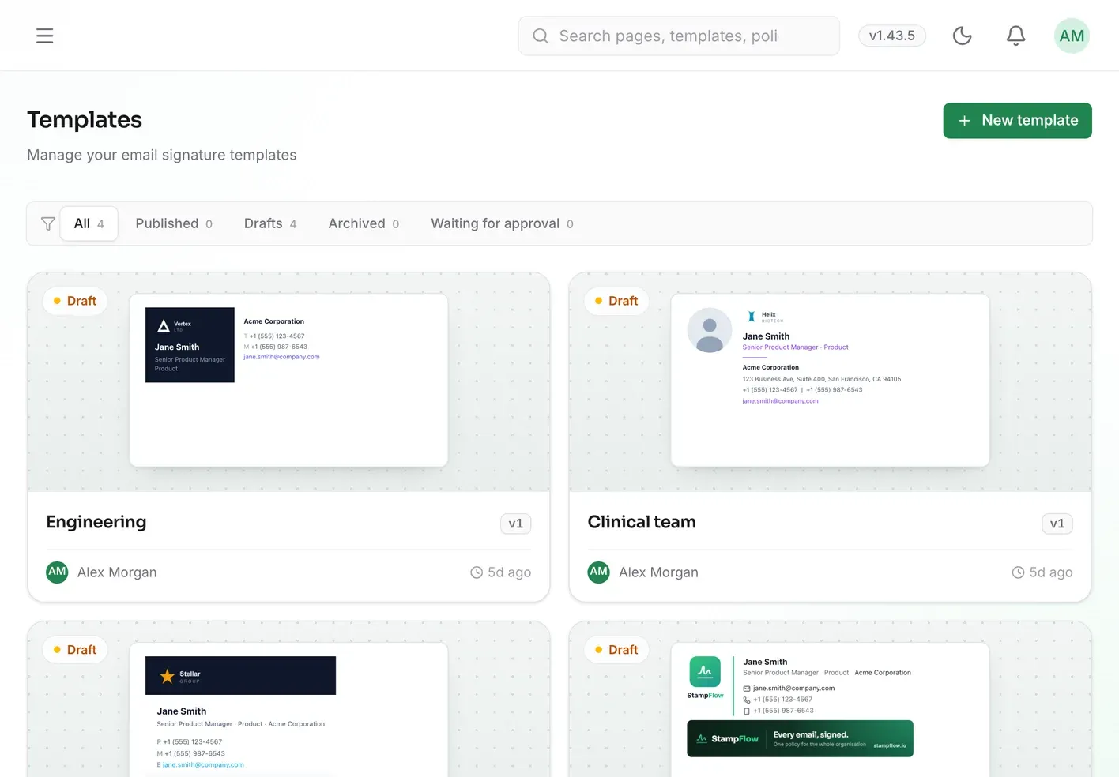The height and width of the screenshot is (777, 1119).
Task: Click the Engineering template title
Action: tap(96, 522)
